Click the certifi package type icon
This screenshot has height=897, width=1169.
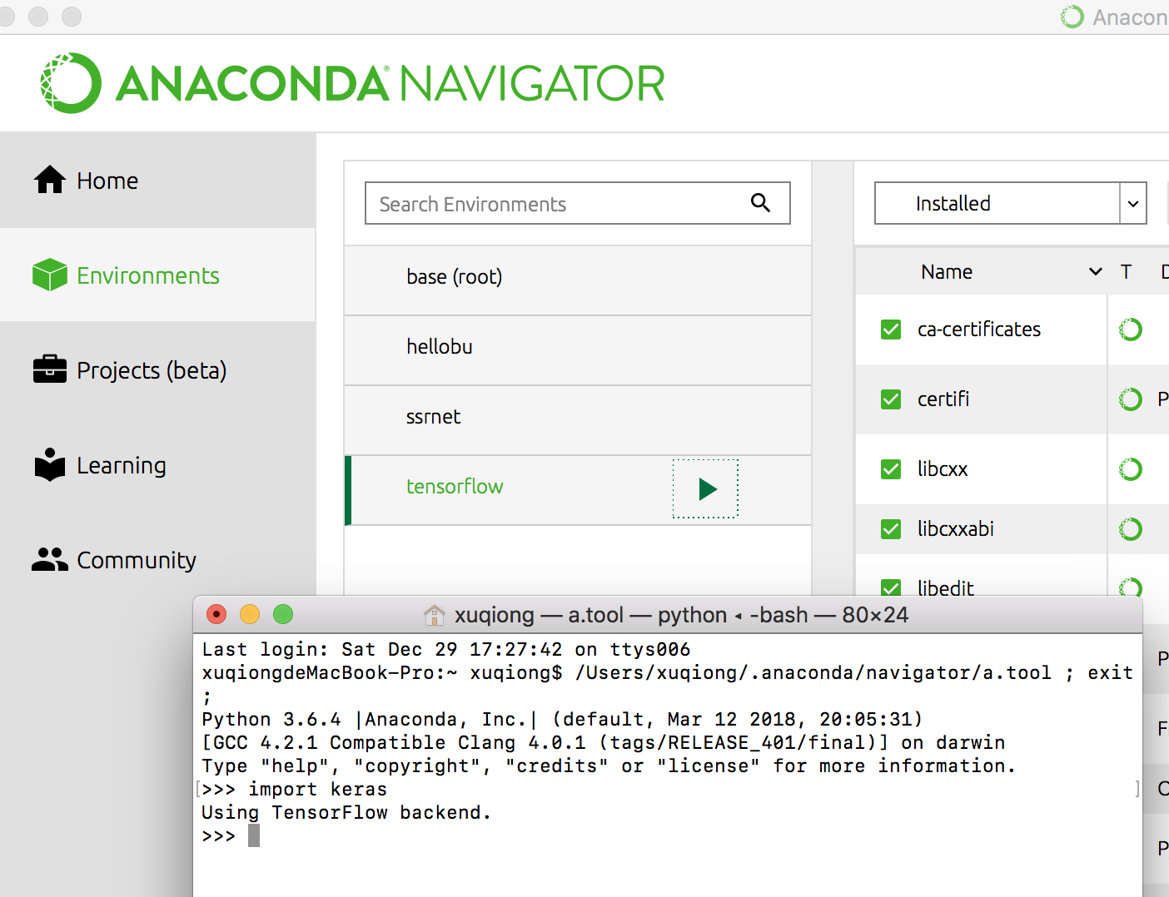[x=1130, y=399]
